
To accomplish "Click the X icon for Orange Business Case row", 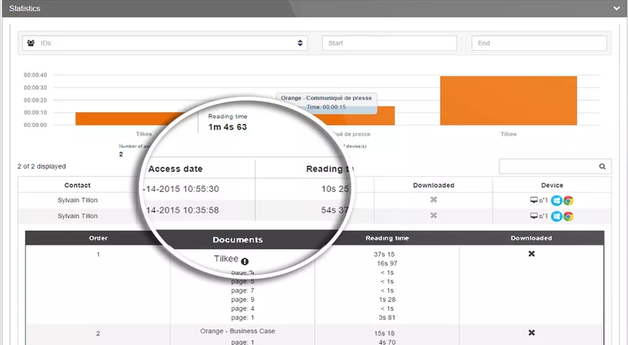I will coord(532,332).
